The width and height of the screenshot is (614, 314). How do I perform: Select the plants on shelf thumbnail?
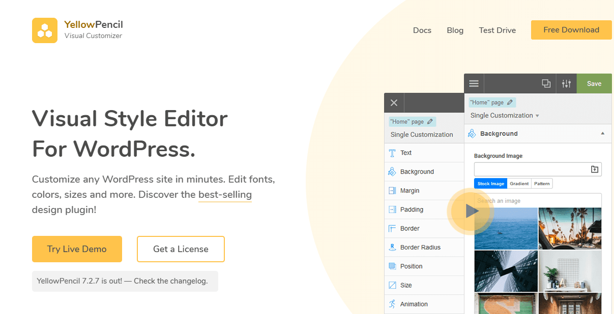(x=570, y=271)
